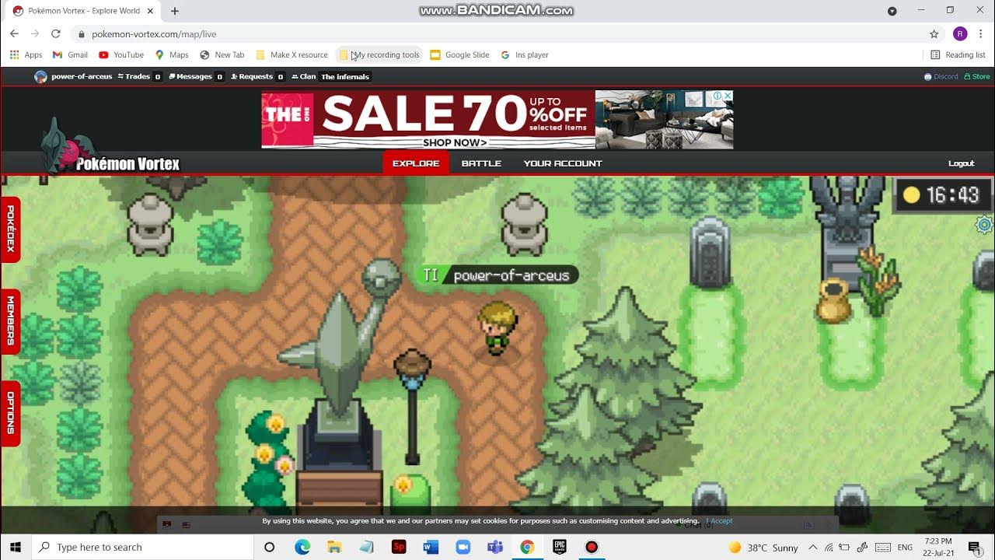Open the ad info icon
This screenshot has width=995, height=560.
719,96
